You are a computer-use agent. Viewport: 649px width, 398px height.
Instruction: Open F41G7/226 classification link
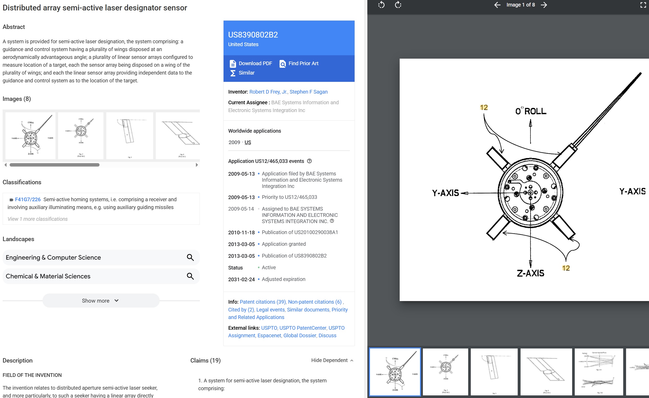click(x=28, y=200)
